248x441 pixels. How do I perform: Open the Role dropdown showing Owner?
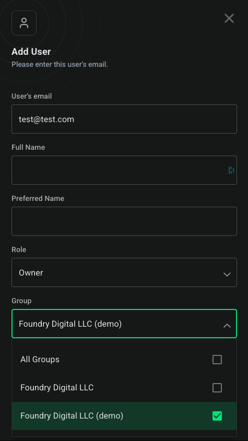pyautogui.click(x=124, y=272)
